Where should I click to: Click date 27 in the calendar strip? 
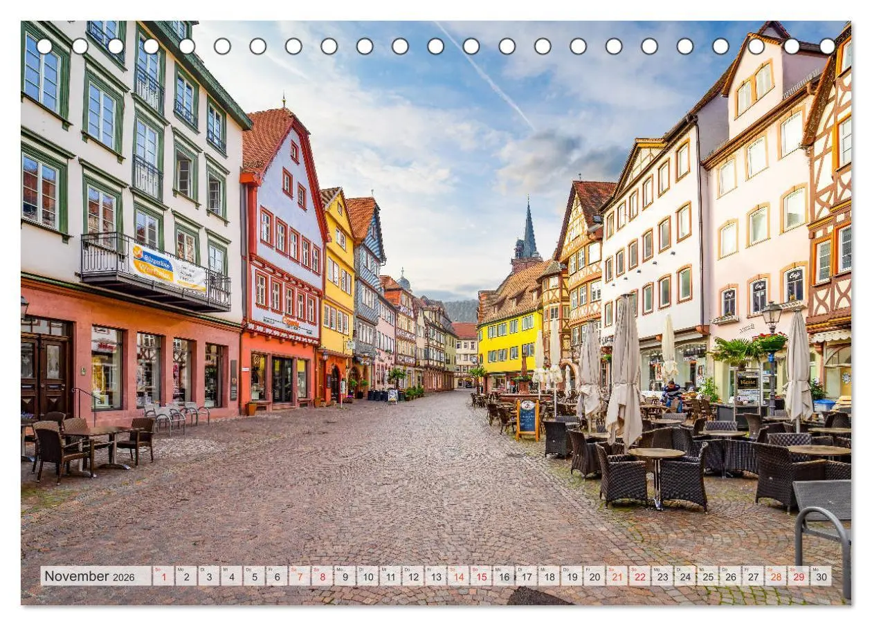pos(753,576)
